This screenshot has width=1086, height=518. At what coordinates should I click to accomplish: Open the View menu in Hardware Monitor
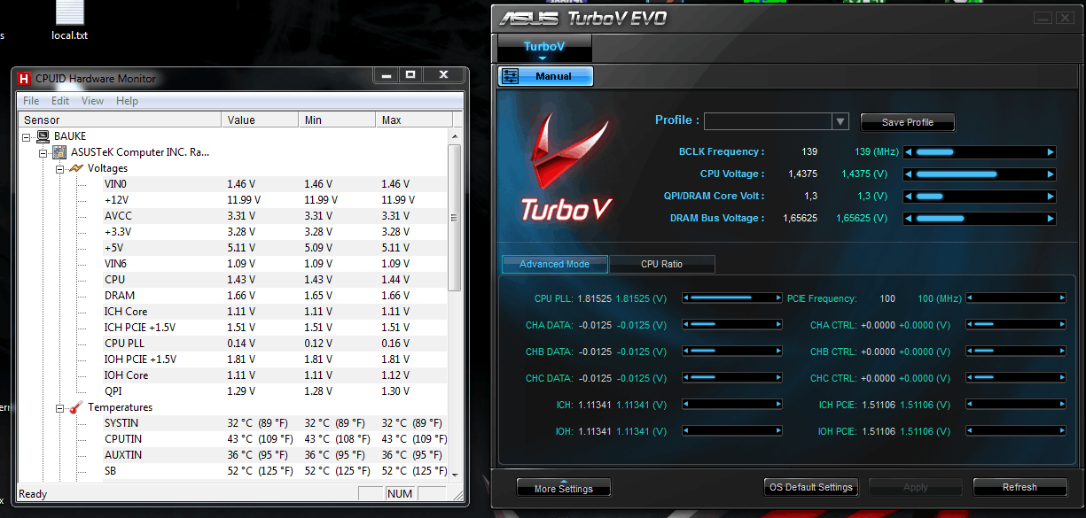[x=93, y=101]
